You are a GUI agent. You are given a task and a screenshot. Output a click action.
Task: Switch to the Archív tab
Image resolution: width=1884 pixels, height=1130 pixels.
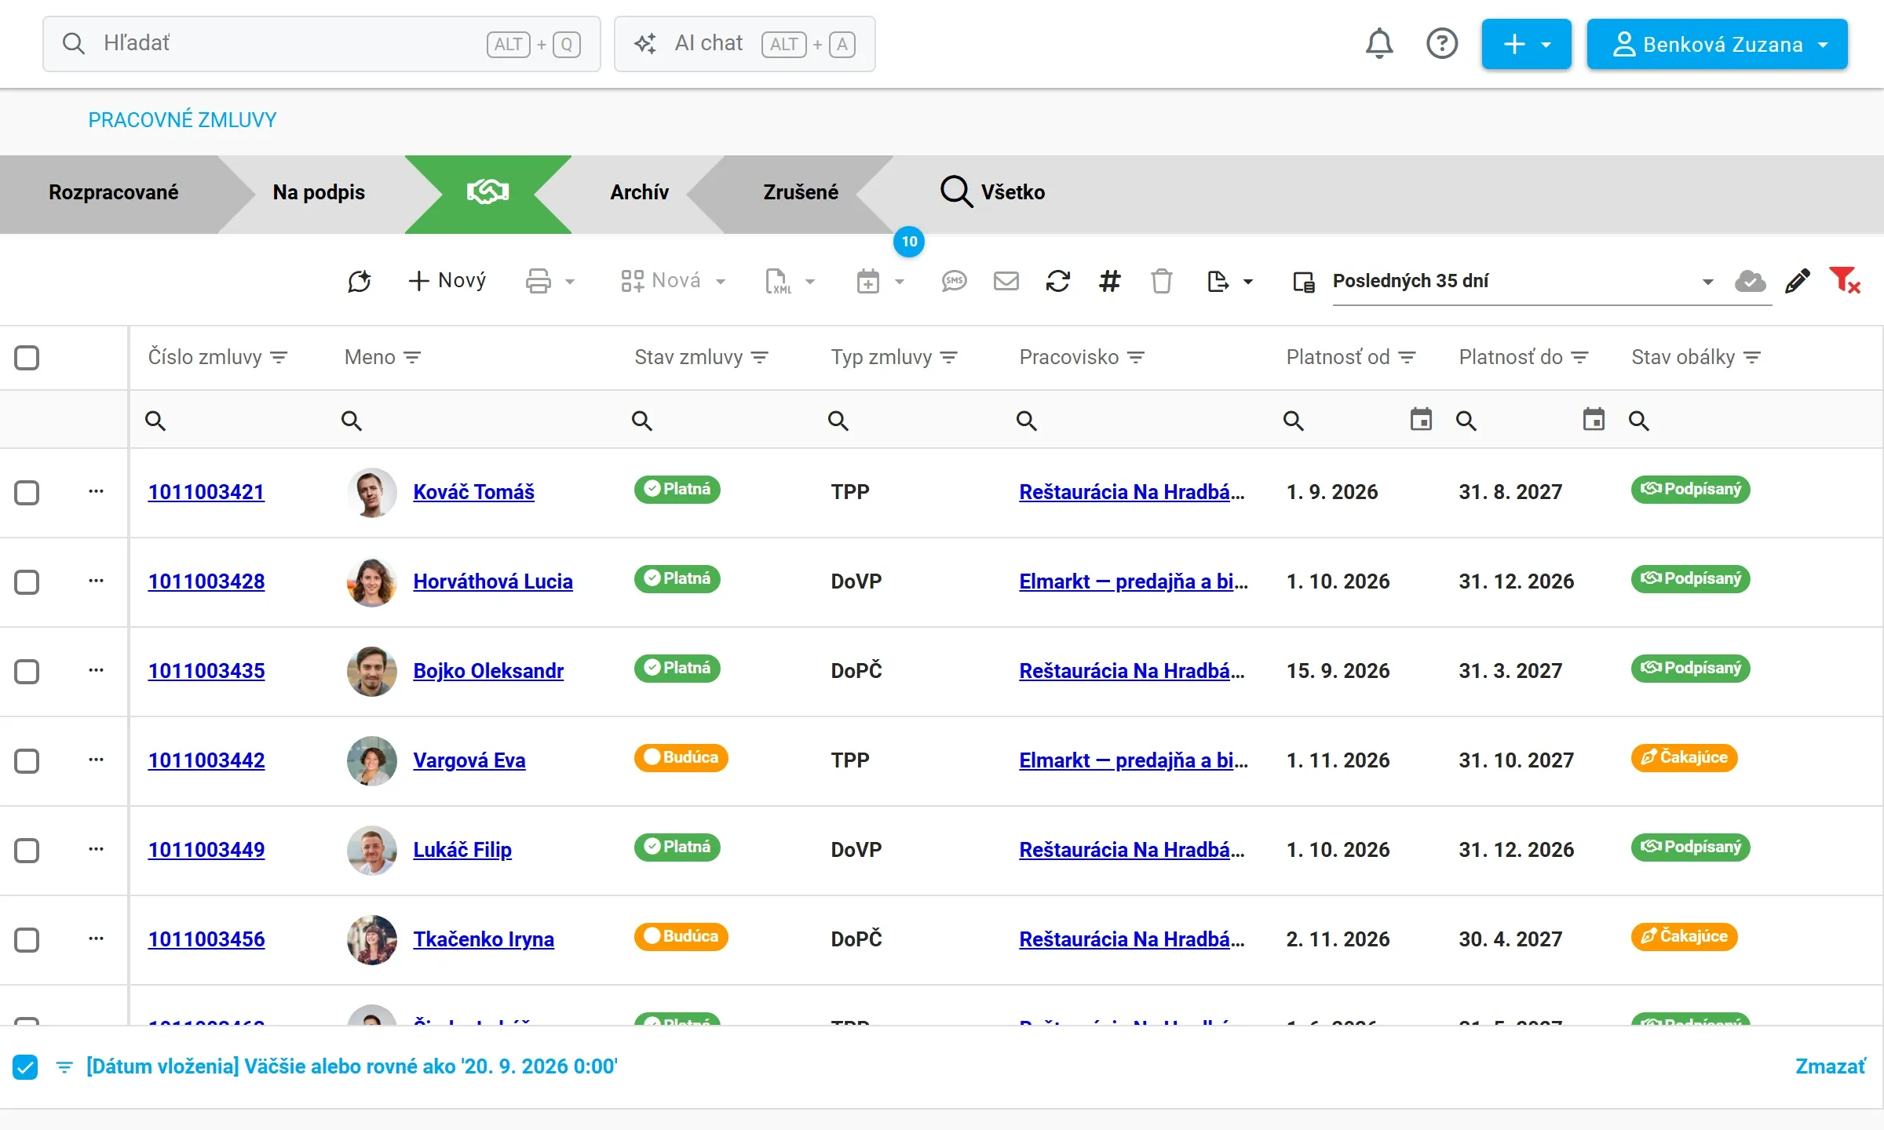[x=639, y=192]
